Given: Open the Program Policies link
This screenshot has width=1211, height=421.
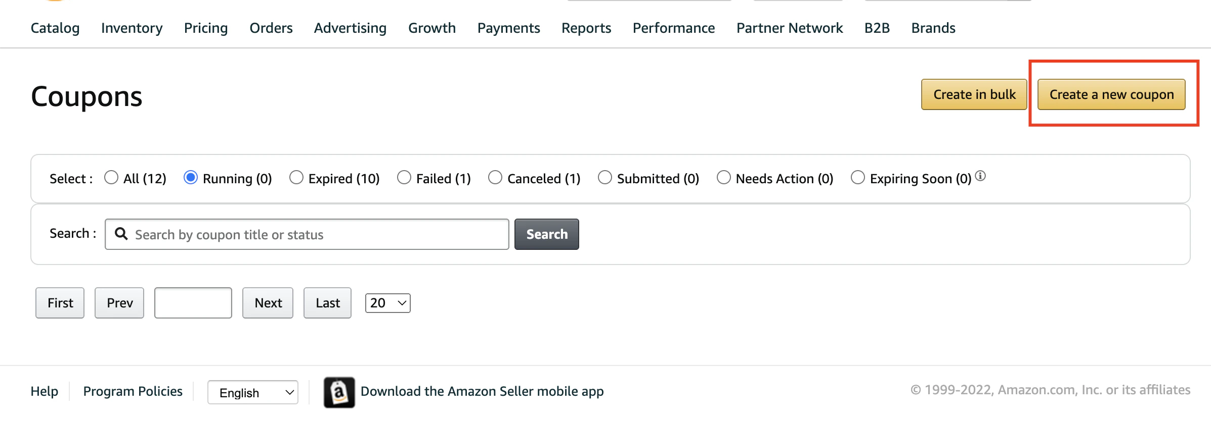Looking at the screenshot, I should (133, 391).
